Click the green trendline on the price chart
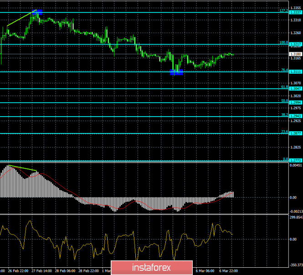The image size is (303, 275). (21, 18)
